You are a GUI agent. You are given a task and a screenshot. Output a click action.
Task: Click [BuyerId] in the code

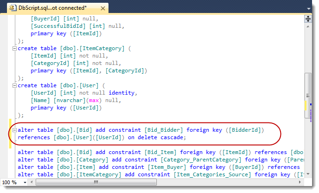45,19
